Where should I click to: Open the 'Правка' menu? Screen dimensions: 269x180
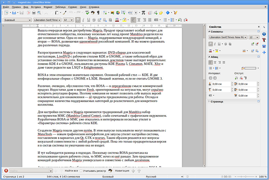16,7
